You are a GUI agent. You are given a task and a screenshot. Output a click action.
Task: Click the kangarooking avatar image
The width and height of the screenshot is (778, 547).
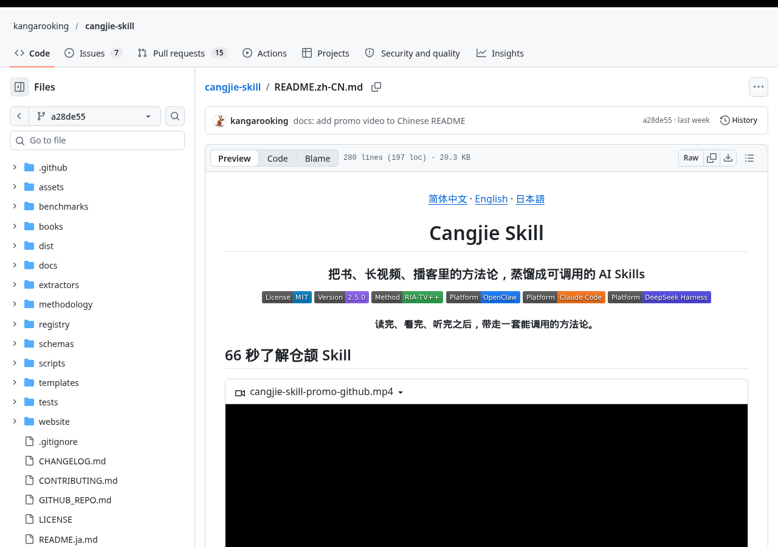pyautogui.click(x=219, y=120)
